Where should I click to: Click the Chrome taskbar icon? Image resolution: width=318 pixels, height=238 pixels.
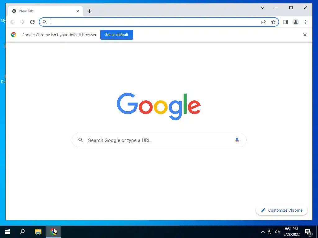point(53,232)
